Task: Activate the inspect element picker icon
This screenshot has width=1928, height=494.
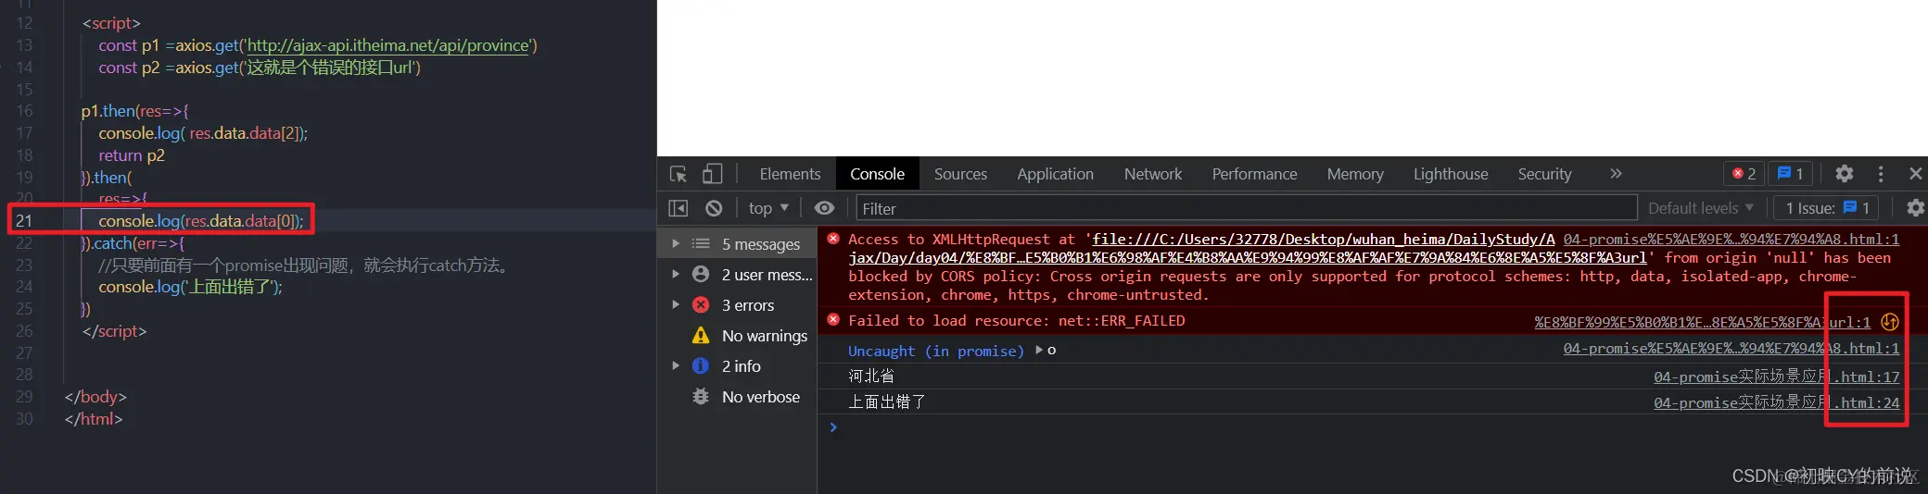Action: pyautogui.click(x=679, y=174)
